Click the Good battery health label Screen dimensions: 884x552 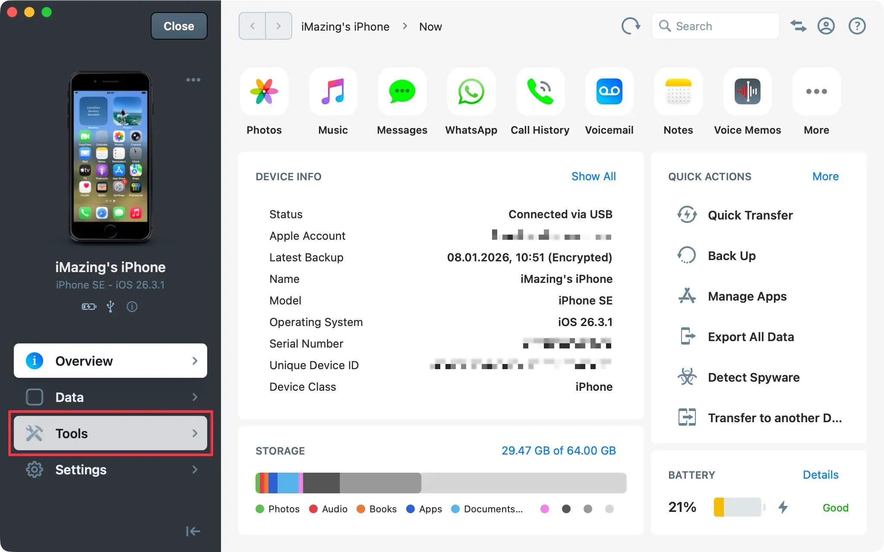click(x=836, y=508)
